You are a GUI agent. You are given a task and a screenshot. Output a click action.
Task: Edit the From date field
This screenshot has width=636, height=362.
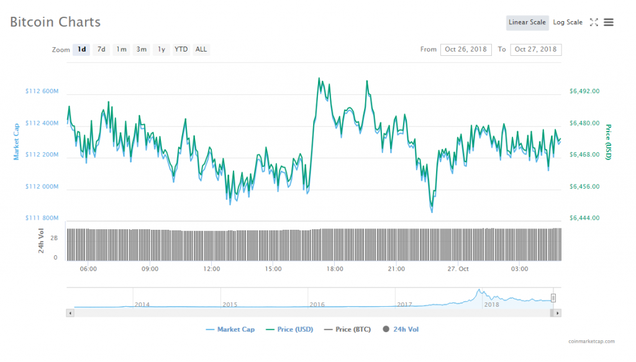tap(466, 50)
